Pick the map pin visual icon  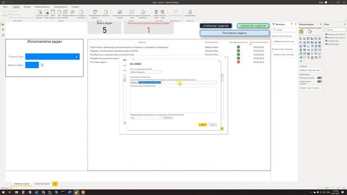coord(301,50)
